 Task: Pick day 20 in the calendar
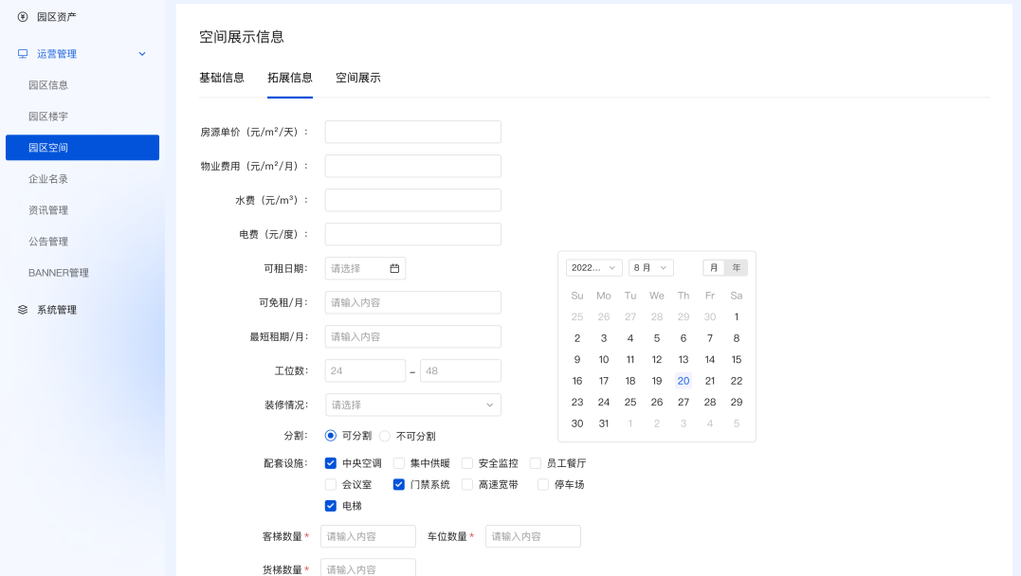point(683,381)
